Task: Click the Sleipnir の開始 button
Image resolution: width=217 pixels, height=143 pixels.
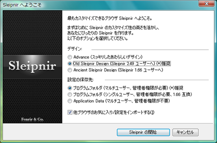Action: point(143,132)
